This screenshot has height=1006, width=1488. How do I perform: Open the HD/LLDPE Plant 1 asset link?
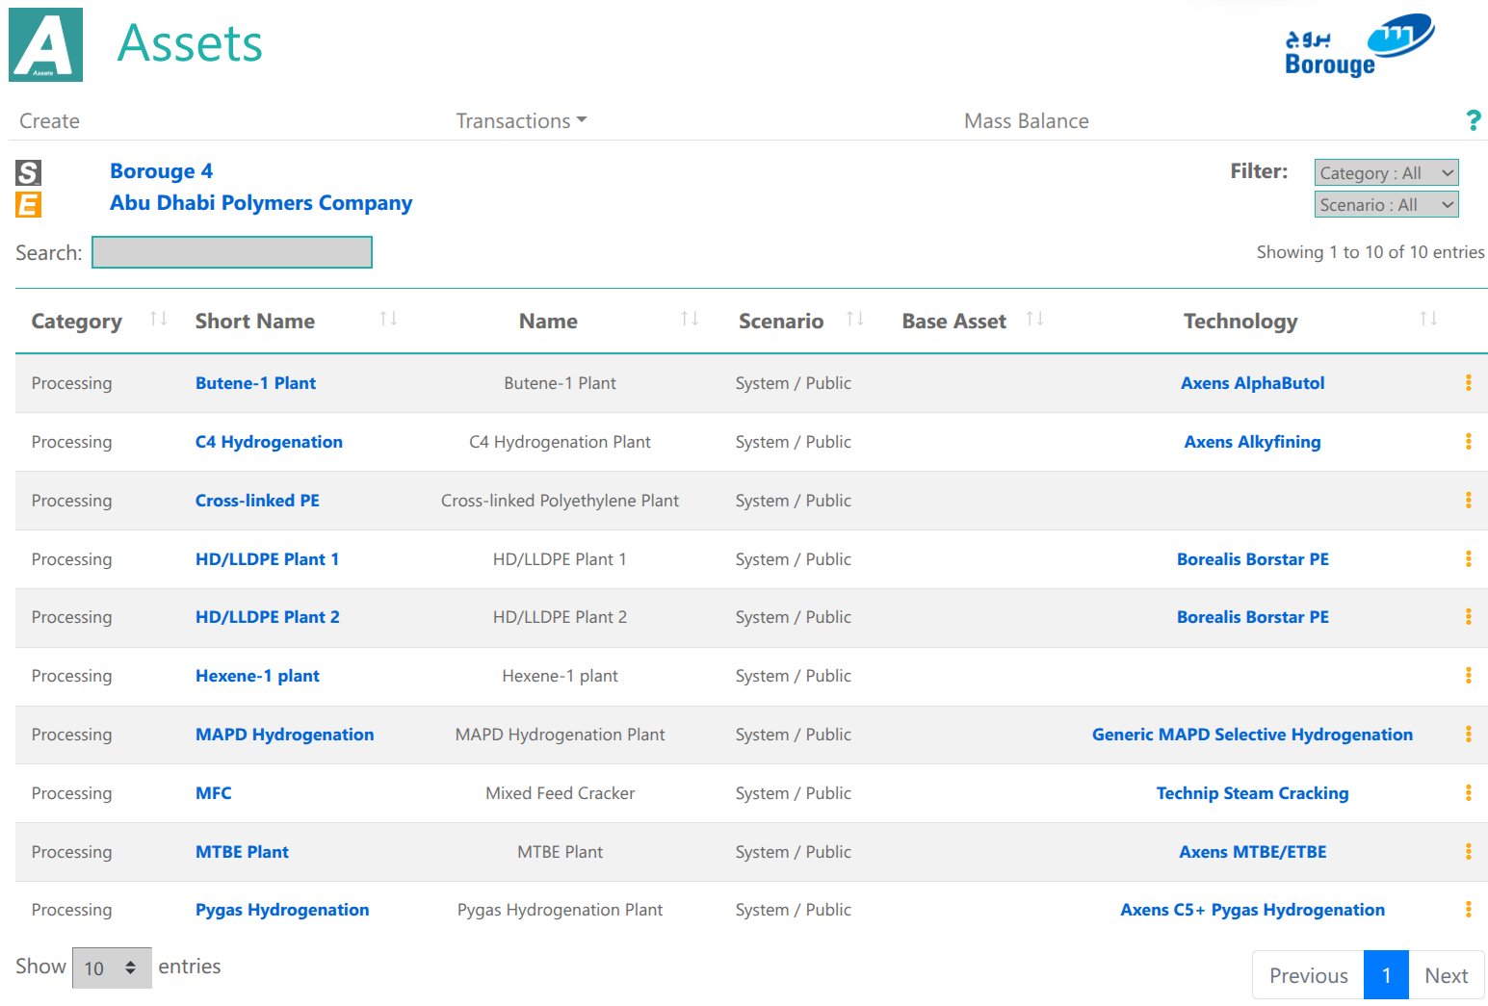[267, 559]
